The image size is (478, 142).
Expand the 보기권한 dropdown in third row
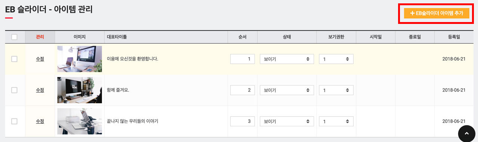point(336,121)
